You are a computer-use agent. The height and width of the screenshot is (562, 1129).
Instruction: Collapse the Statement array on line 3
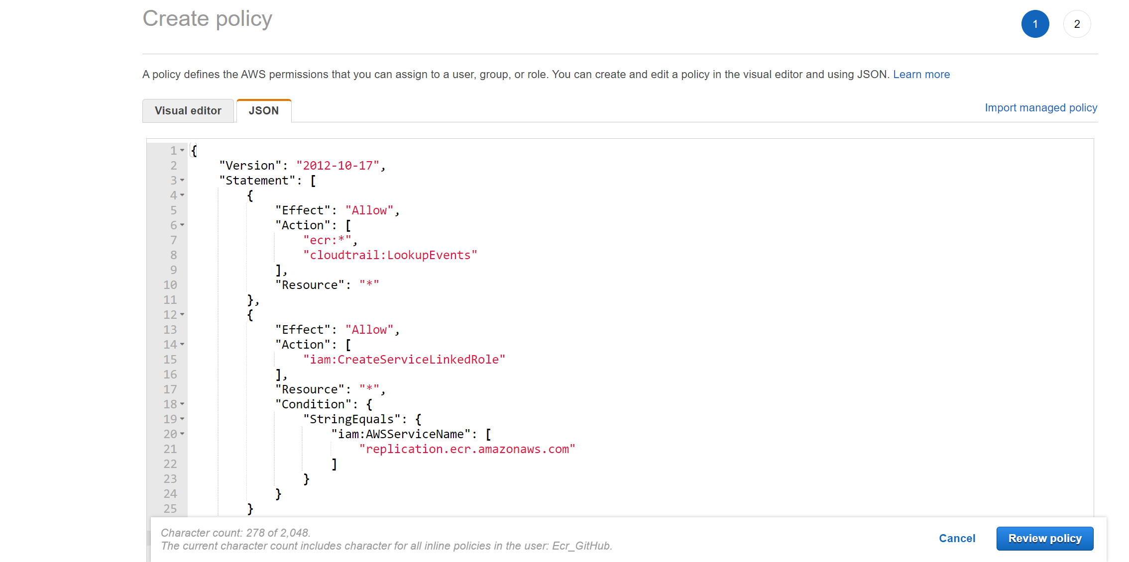(182, 180)
